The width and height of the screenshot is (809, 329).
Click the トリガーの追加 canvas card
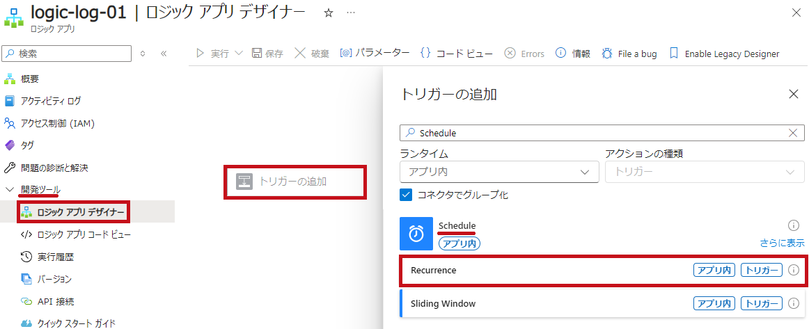[x=295, y=182]
